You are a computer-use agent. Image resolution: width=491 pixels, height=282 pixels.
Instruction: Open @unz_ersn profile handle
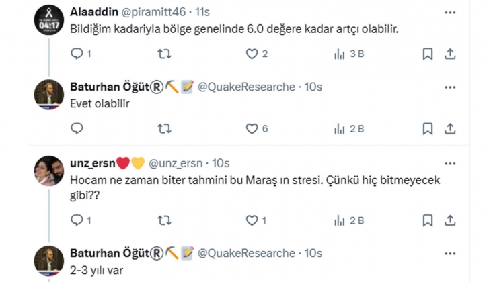[x=177, y=163]
